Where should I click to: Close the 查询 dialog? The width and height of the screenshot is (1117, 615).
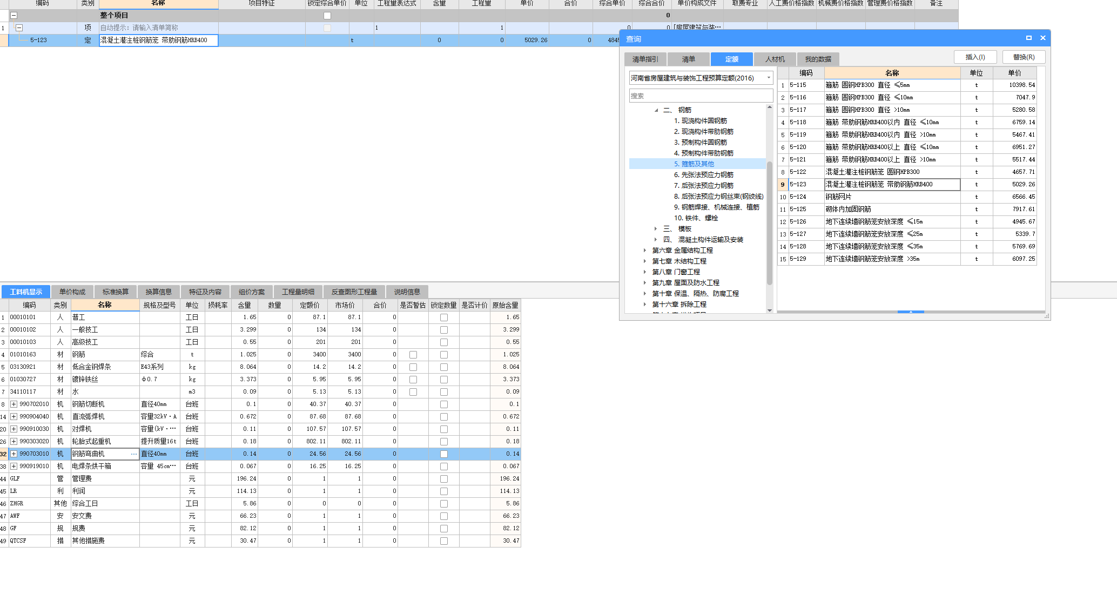click(1043, 38)
